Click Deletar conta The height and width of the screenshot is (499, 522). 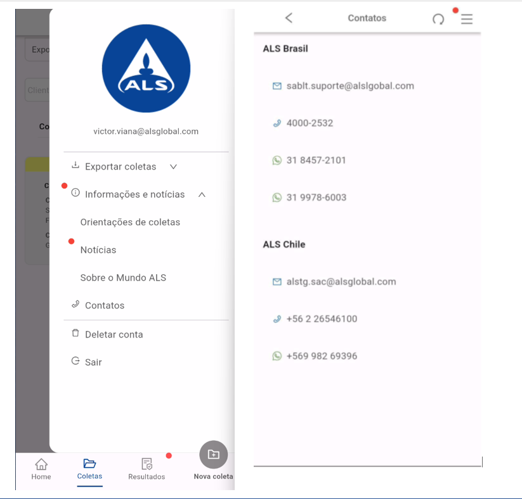114,334
